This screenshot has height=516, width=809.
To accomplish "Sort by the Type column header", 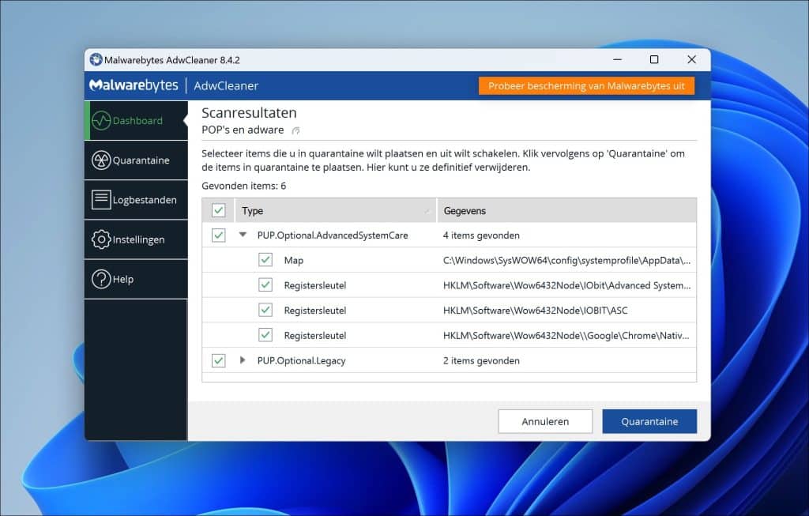I will 336,210.
